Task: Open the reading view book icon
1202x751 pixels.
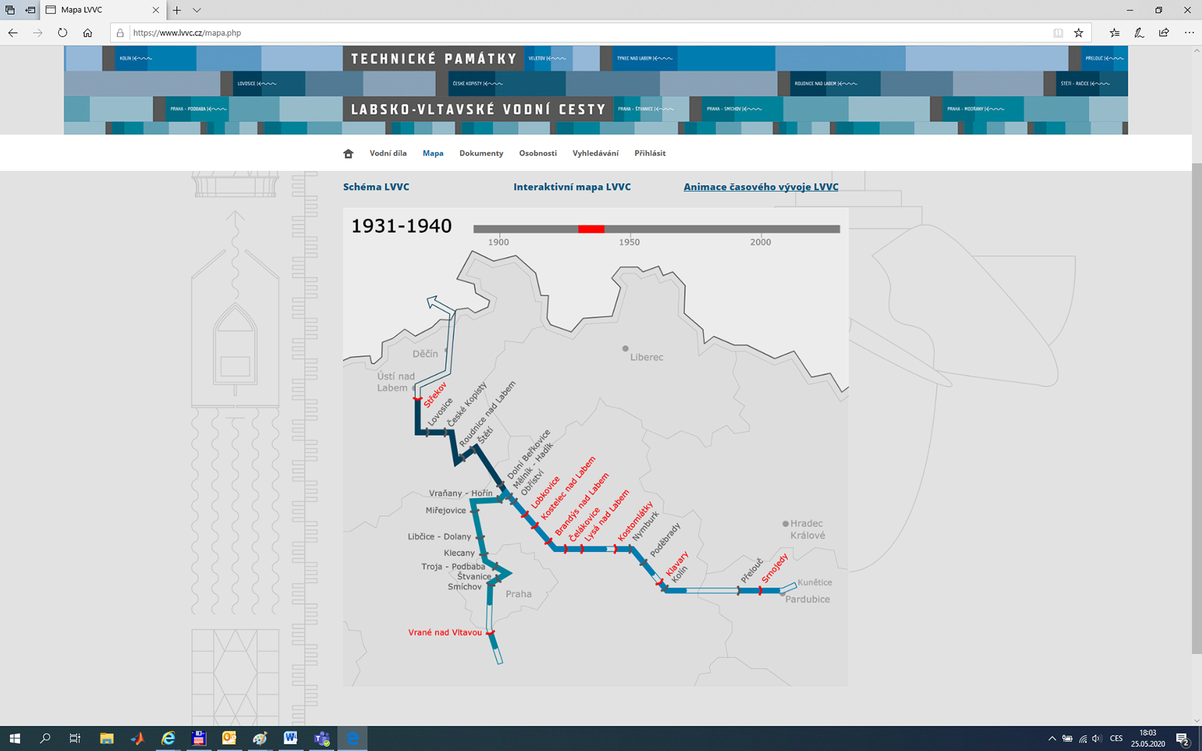Action: [x=1058, y=33]
